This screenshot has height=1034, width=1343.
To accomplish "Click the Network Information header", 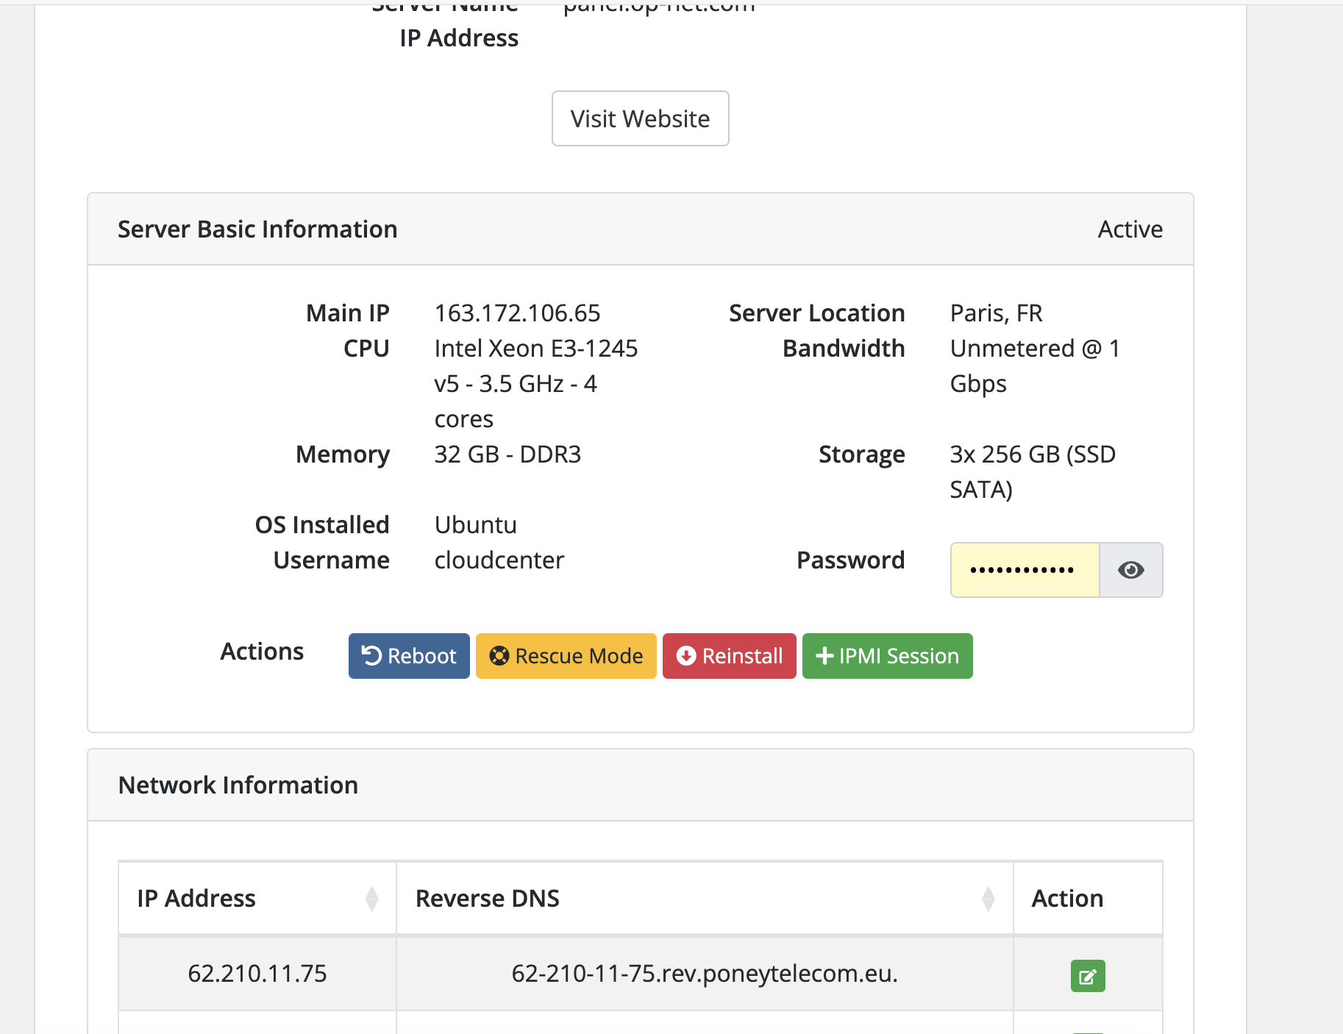I will [x=238, y=785].
